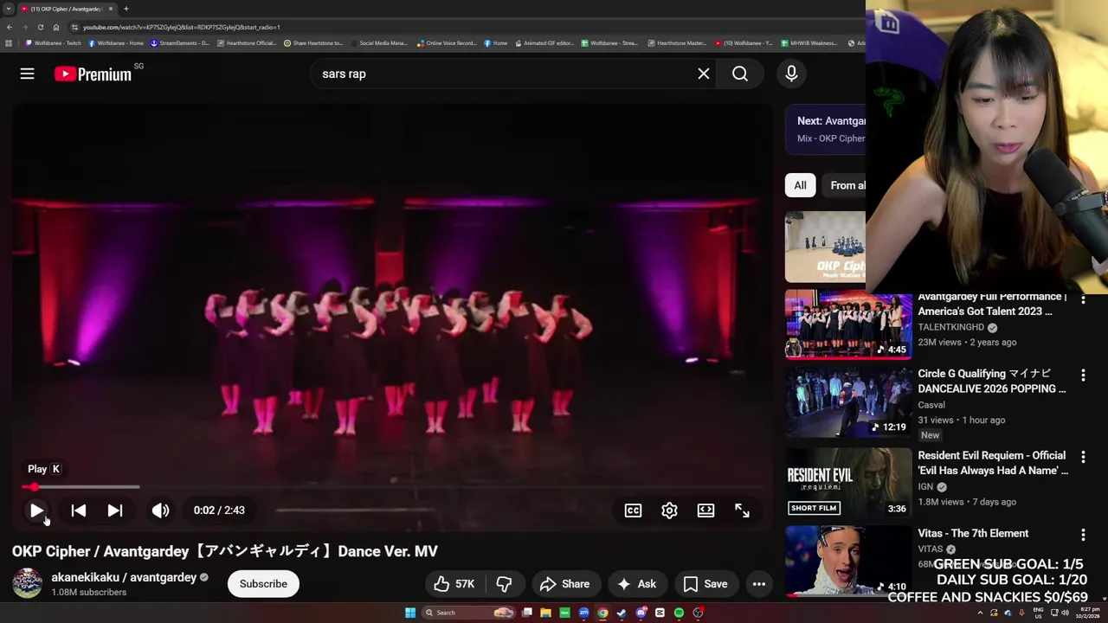Open Spotify from taskbar

pos(679,613)
